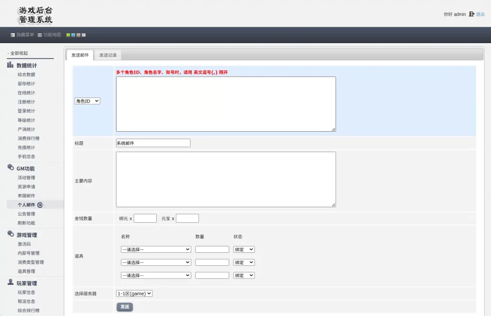Collapse all menus with 全部收起
491x316 pixels.
pyautogui.click(x=18, y=53)
